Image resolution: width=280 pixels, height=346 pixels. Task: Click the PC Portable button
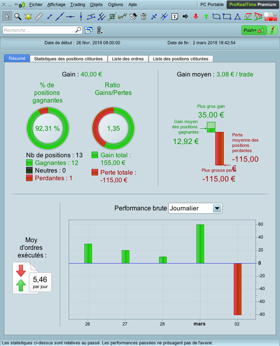[x=212, y=4]
